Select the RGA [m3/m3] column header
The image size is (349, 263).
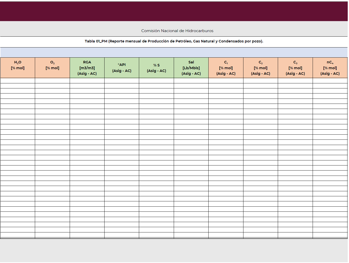point(87,67)
